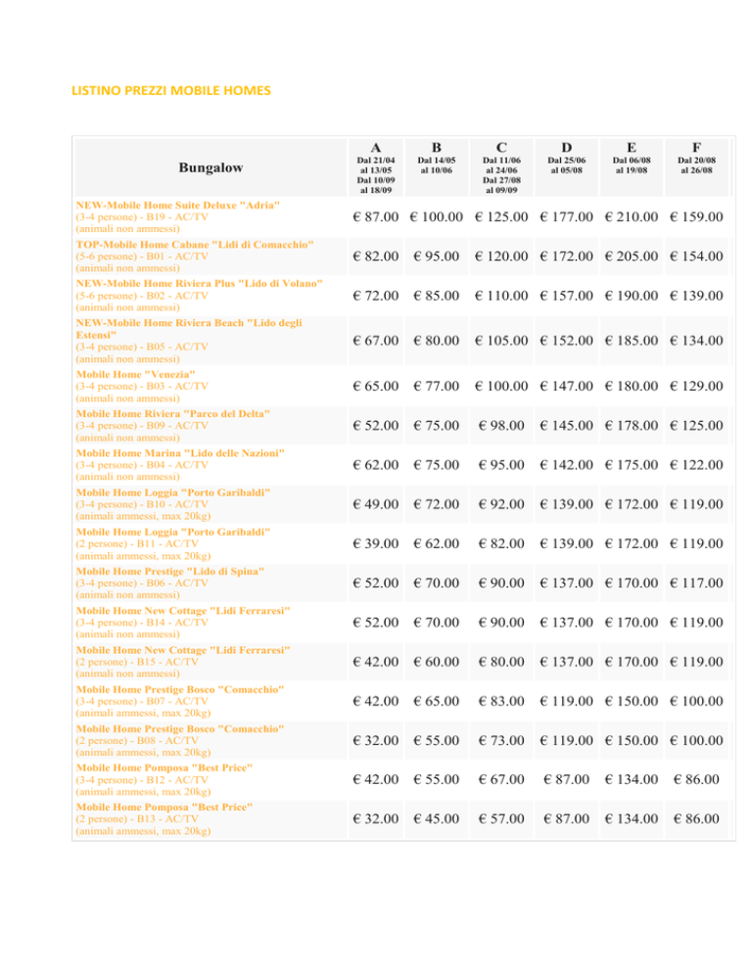The height and width of the screenshot is (973, 752).
Task: Open Mobile Home Marina "Lido delle Nazioni"
Action: point(180,453)
